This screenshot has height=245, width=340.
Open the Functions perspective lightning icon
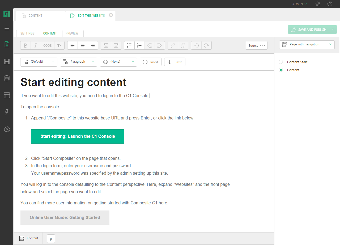[7, 112]
